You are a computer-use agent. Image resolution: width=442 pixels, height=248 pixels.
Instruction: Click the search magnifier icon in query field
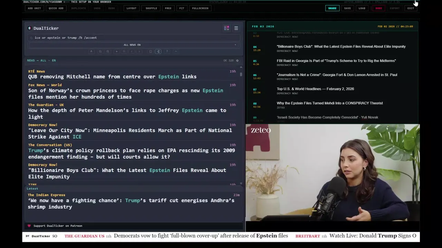(31, 38)
